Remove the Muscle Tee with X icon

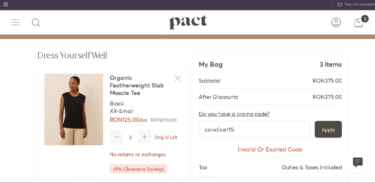coord(178,78)
